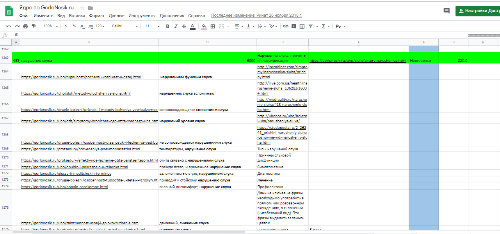The height and width of the screenshot is (234, 500).
Task: Select the Paint format tool
Action: pyautogui.click(x=33, y=26)
